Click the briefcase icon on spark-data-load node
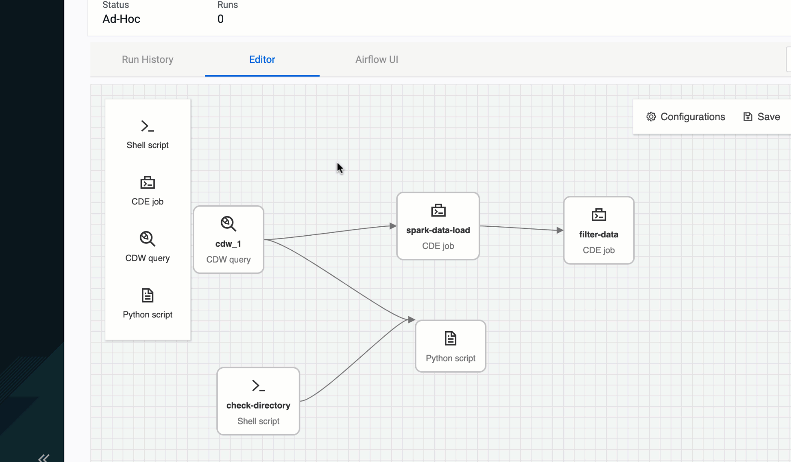This screenshot has height=462, width=791. (437, 210)
